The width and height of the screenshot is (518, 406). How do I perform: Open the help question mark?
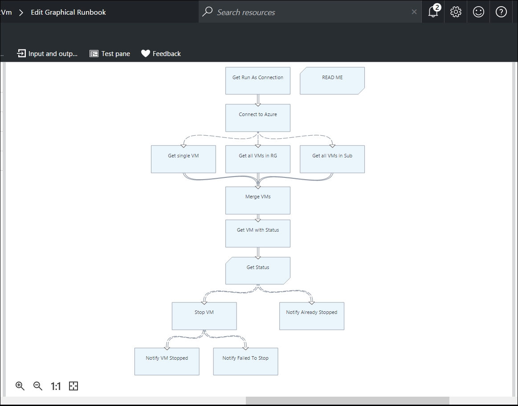click(501, 12)
